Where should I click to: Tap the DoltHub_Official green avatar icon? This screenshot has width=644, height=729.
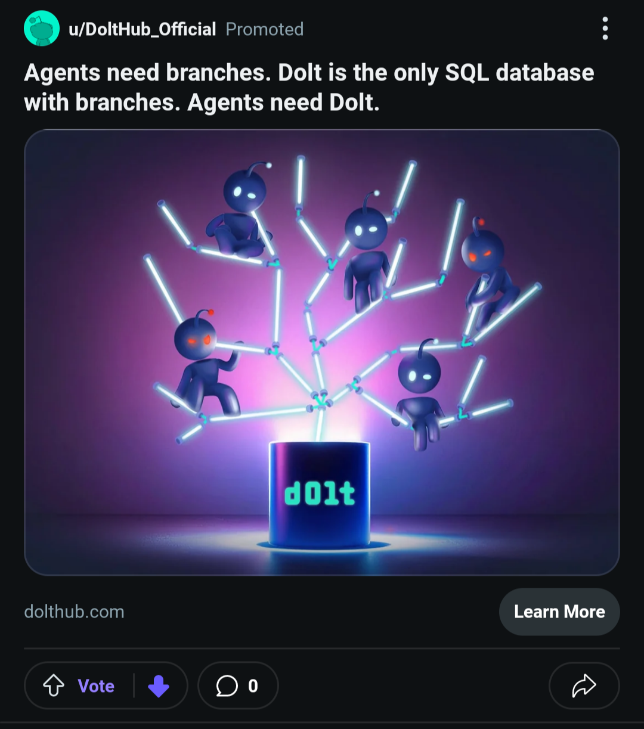tap(42, 29)
